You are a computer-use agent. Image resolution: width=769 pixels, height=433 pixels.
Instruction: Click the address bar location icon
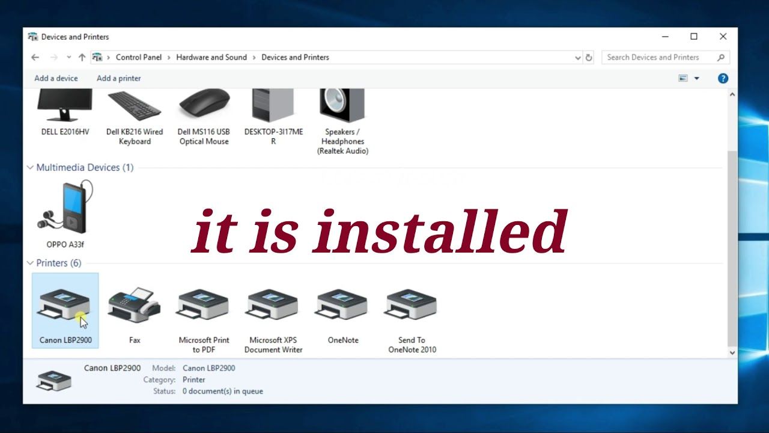pyautogui.click(x=97, y=58)
